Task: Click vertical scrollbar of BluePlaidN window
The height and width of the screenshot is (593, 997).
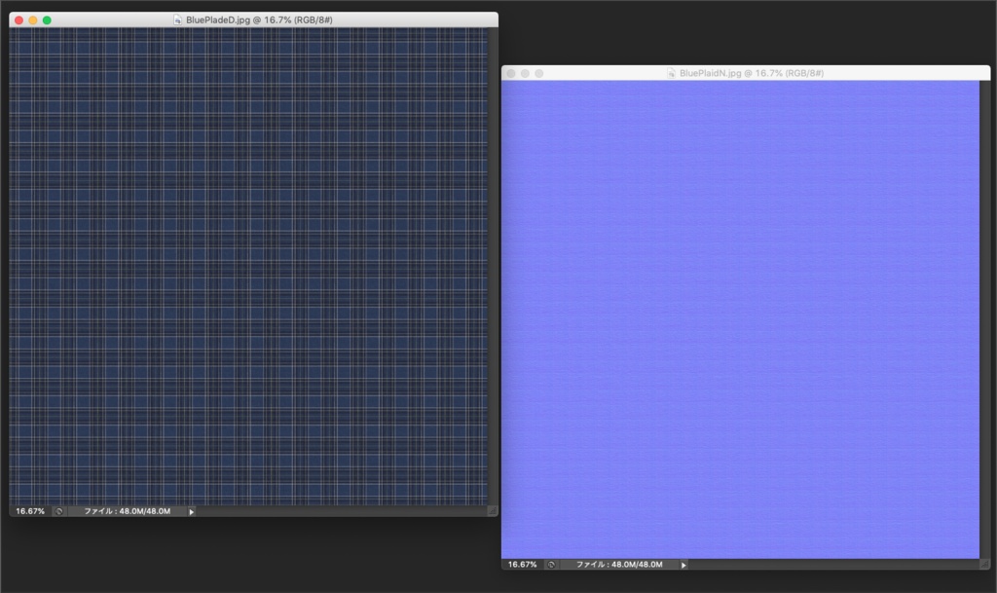Action: (985, 319)
